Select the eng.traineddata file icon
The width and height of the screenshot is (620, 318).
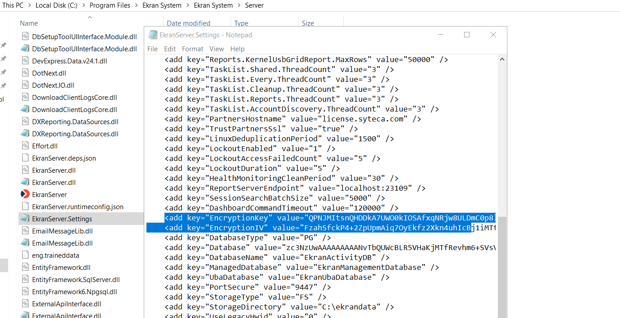pyautogui.click(x=25, y=255)
